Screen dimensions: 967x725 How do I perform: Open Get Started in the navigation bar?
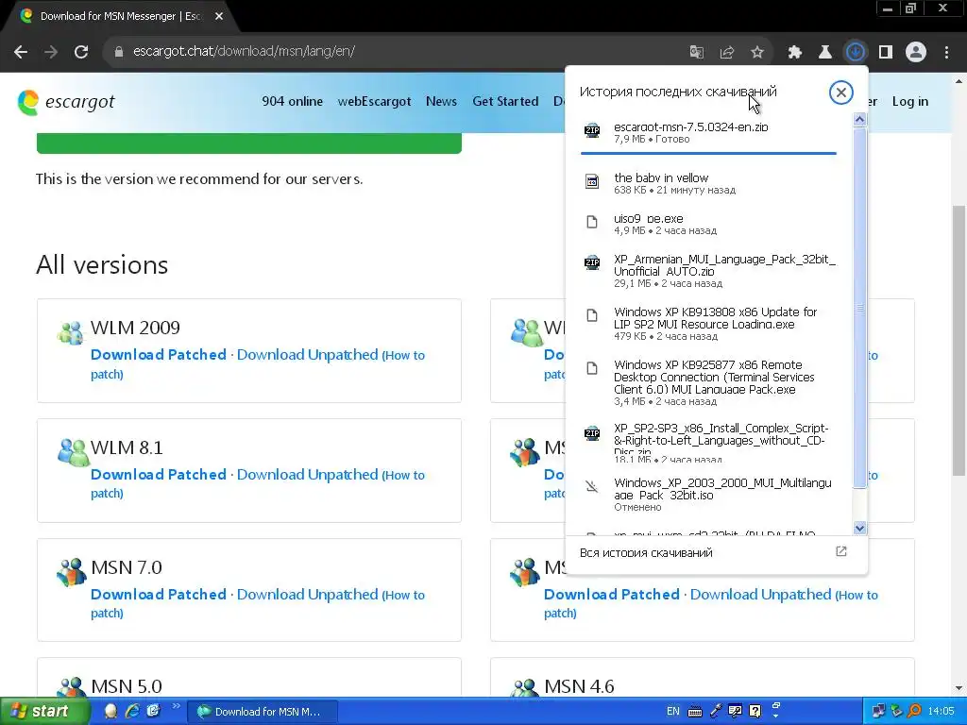click(x=505, y=101)
